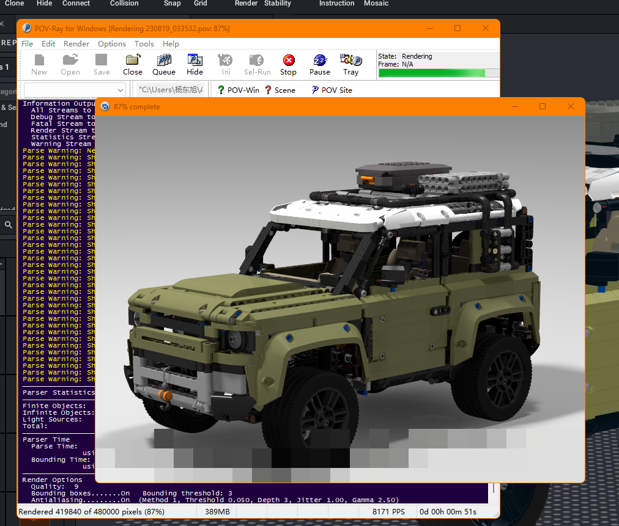Toggle Collision in the background app toolbar
Viewport: 619px width, 526px height.
coord(124,4)
